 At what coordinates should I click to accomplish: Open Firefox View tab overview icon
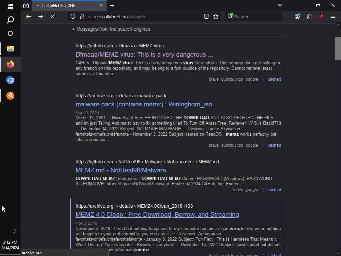click(26, 5)
